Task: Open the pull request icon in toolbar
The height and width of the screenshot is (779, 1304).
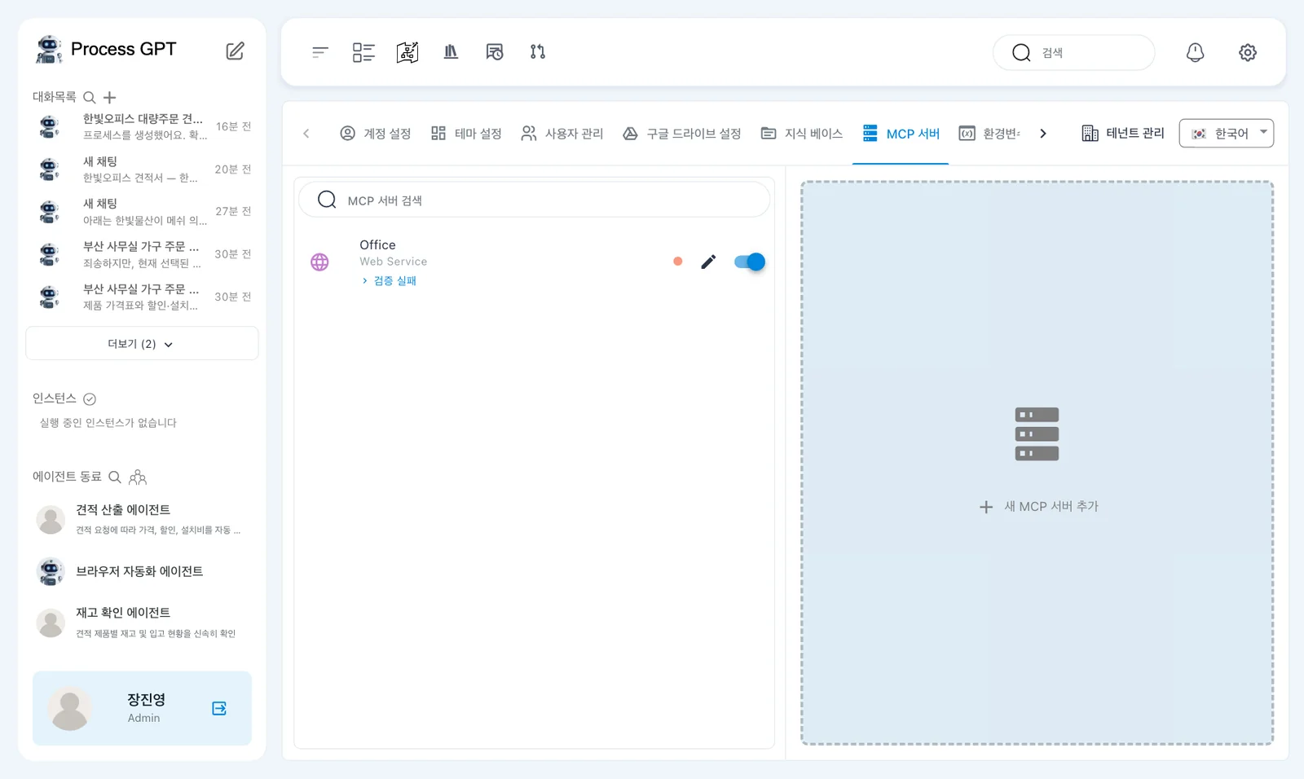Action: 538,52
